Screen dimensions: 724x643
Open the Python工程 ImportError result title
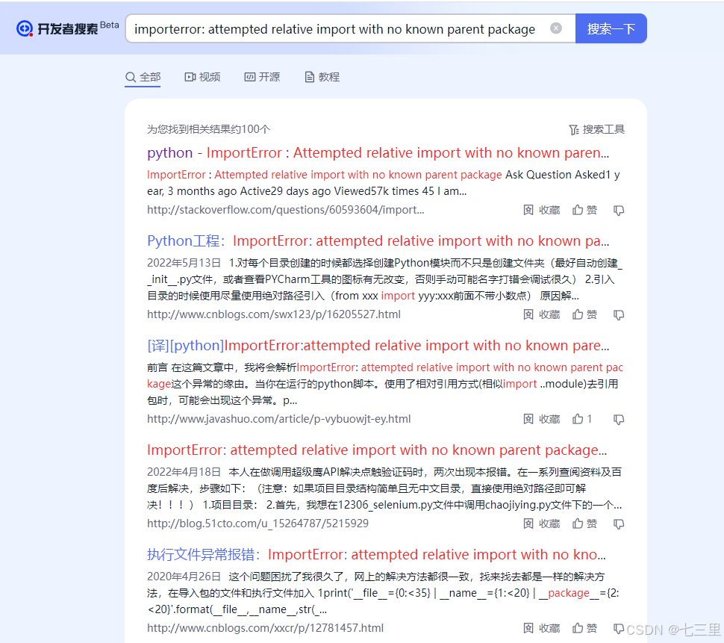[x=378, y=241]
